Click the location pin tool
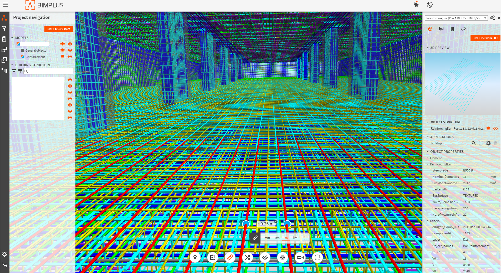The image size is (501, 273). click(x=195, y=257)
